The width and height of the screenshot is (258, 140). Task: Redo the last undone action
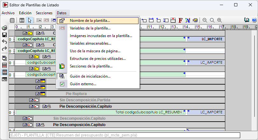[x=4, y=49]
